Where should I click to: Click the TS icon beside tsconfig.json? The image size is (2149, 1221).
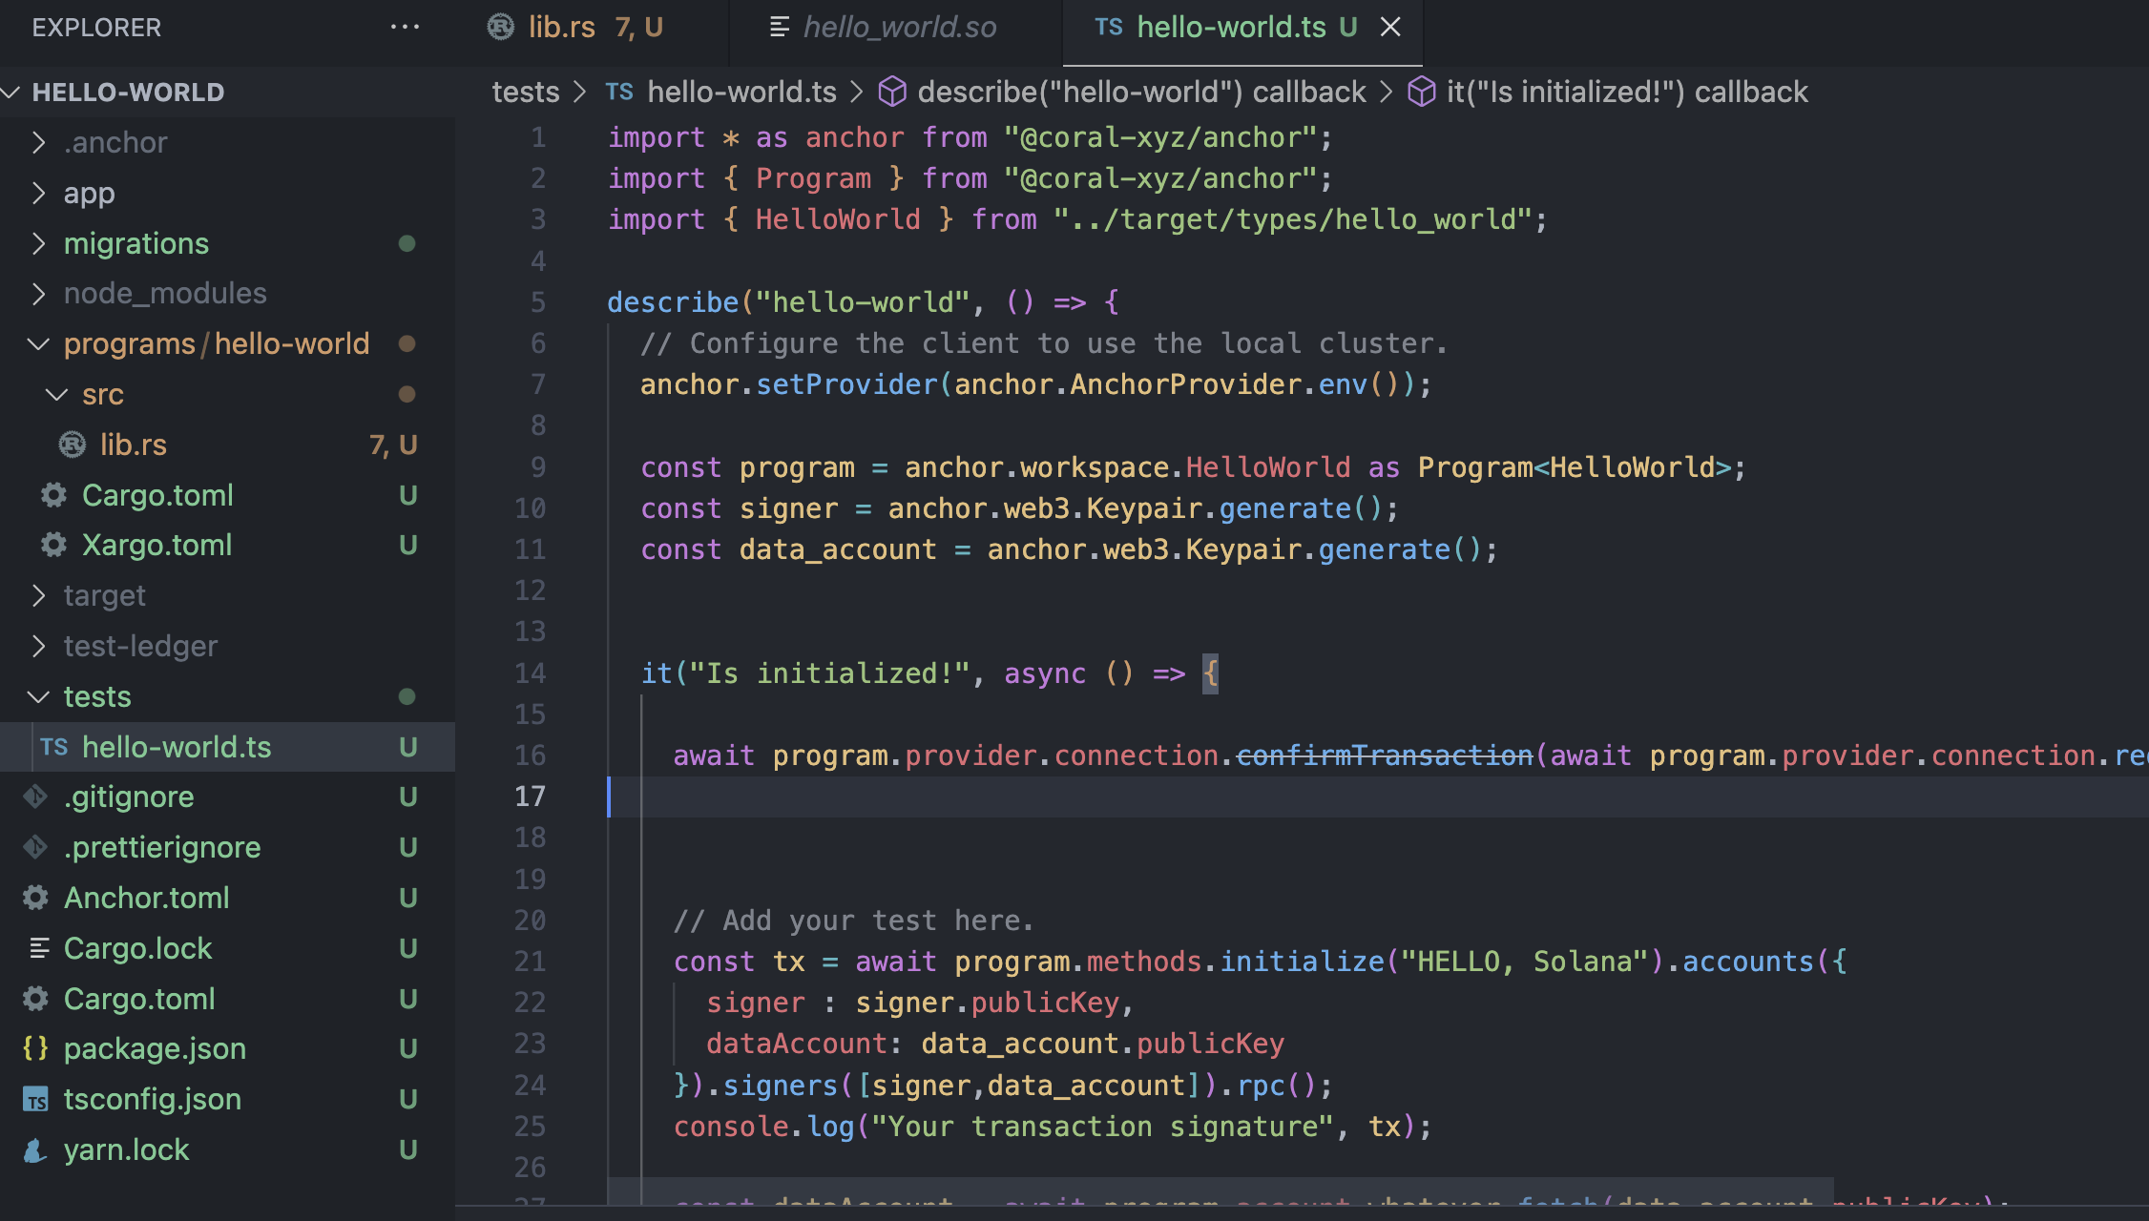pyautogui.click(x=35, y=1099)
